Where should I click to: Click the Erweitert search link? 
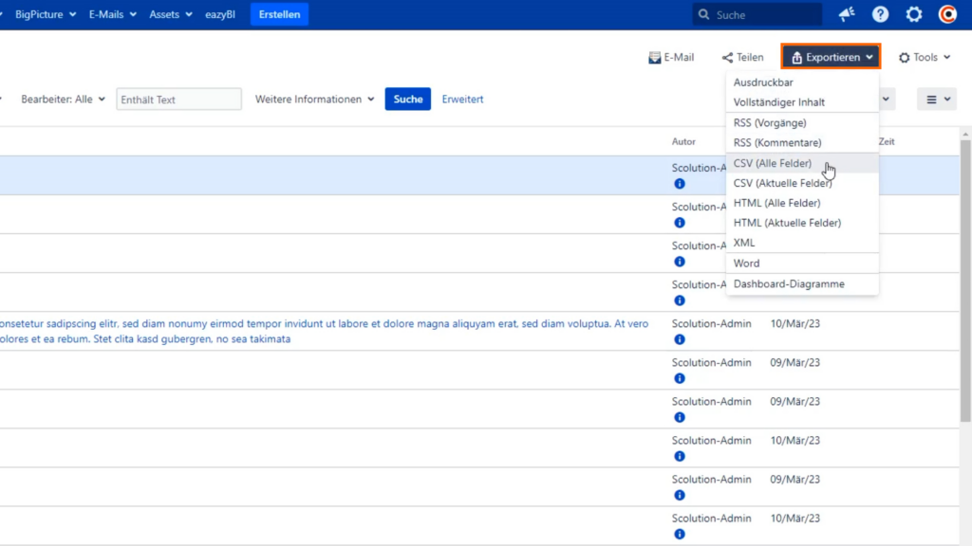click(462, 99)
